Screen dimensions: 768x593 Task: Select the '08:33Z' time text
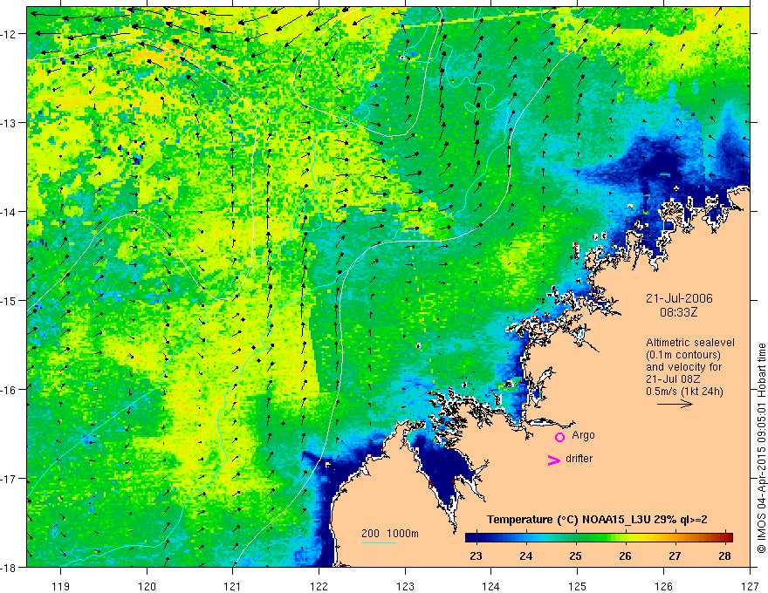[678, 312]
